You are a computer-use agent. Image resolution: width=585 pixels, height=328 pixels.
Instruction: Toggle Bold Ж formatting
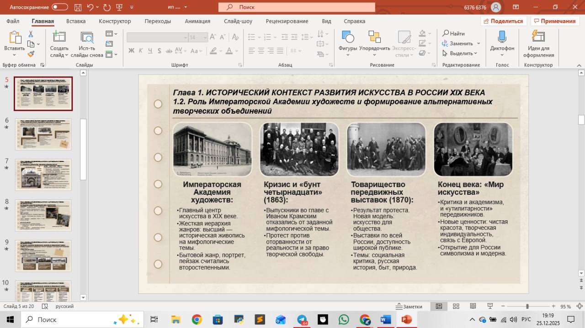click(132, 51)
